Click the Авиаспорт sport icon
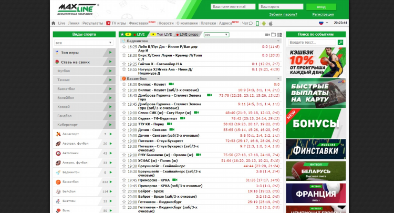This screenshot has width=394, height=213. point(58,134)
